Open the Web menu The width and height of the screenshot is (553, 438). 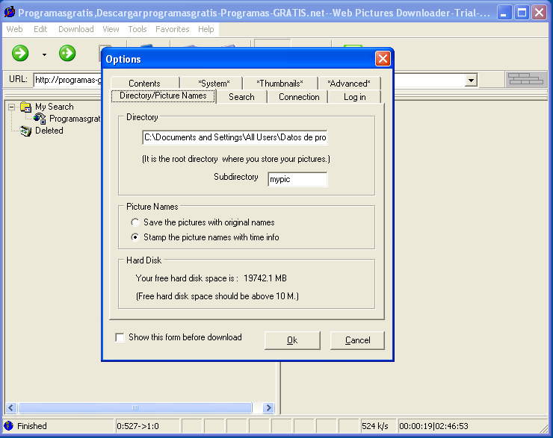click(x=14, y=29)
